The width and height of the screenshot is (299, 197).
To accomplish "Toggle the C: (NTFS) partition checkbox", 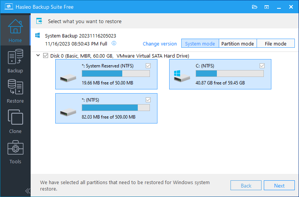I will click(x=262, y=66).
